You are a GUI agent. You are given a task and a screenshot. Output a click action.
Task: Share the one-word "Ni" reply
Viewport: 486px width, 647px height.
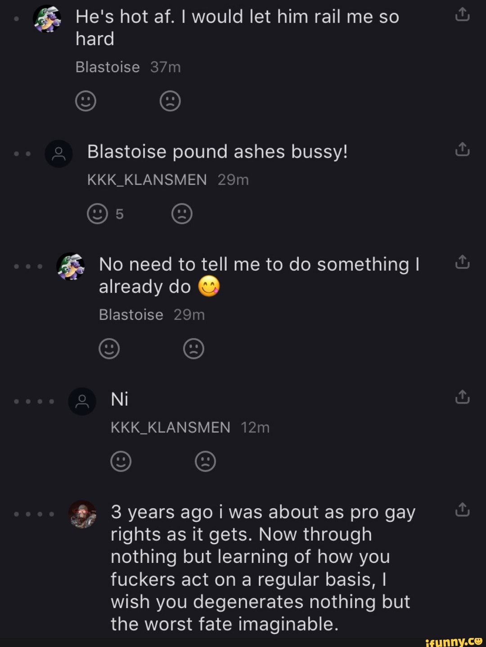point(462,397)
